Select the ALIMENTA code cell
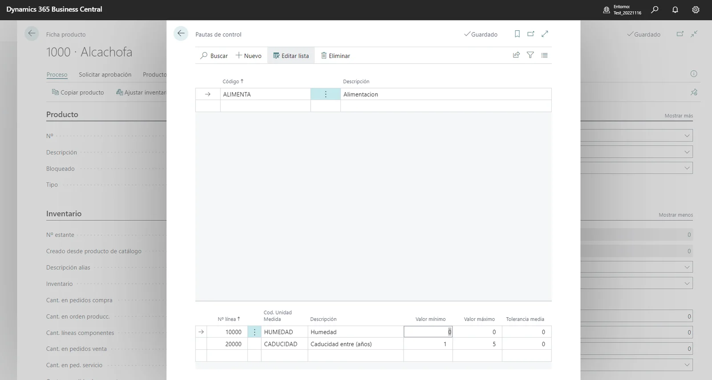The image size is (712, 380). point(265,94)
